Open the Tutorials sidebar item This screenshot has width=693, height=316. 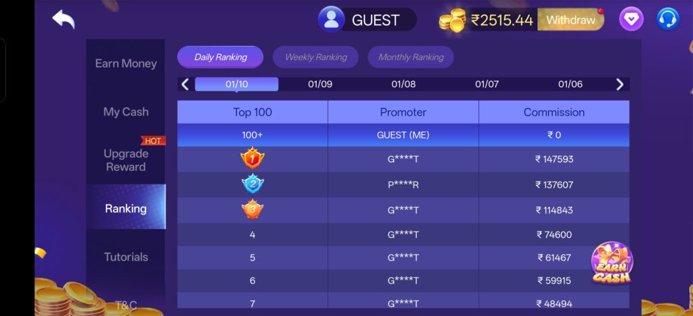[126, 257]
